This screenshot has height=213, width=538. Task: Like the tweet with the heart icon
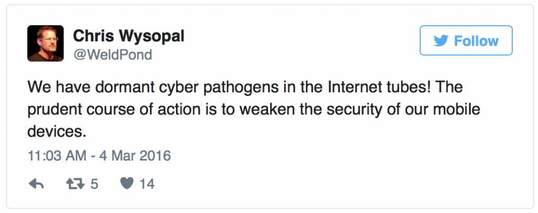tap(127, 184)
